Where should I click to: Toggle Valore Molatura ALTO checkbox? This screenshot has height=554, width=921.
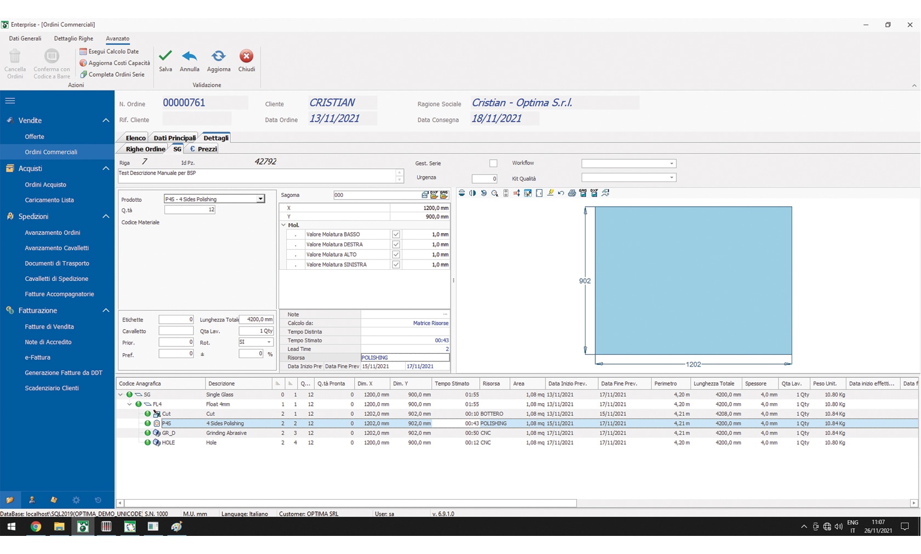click(396, 255)
